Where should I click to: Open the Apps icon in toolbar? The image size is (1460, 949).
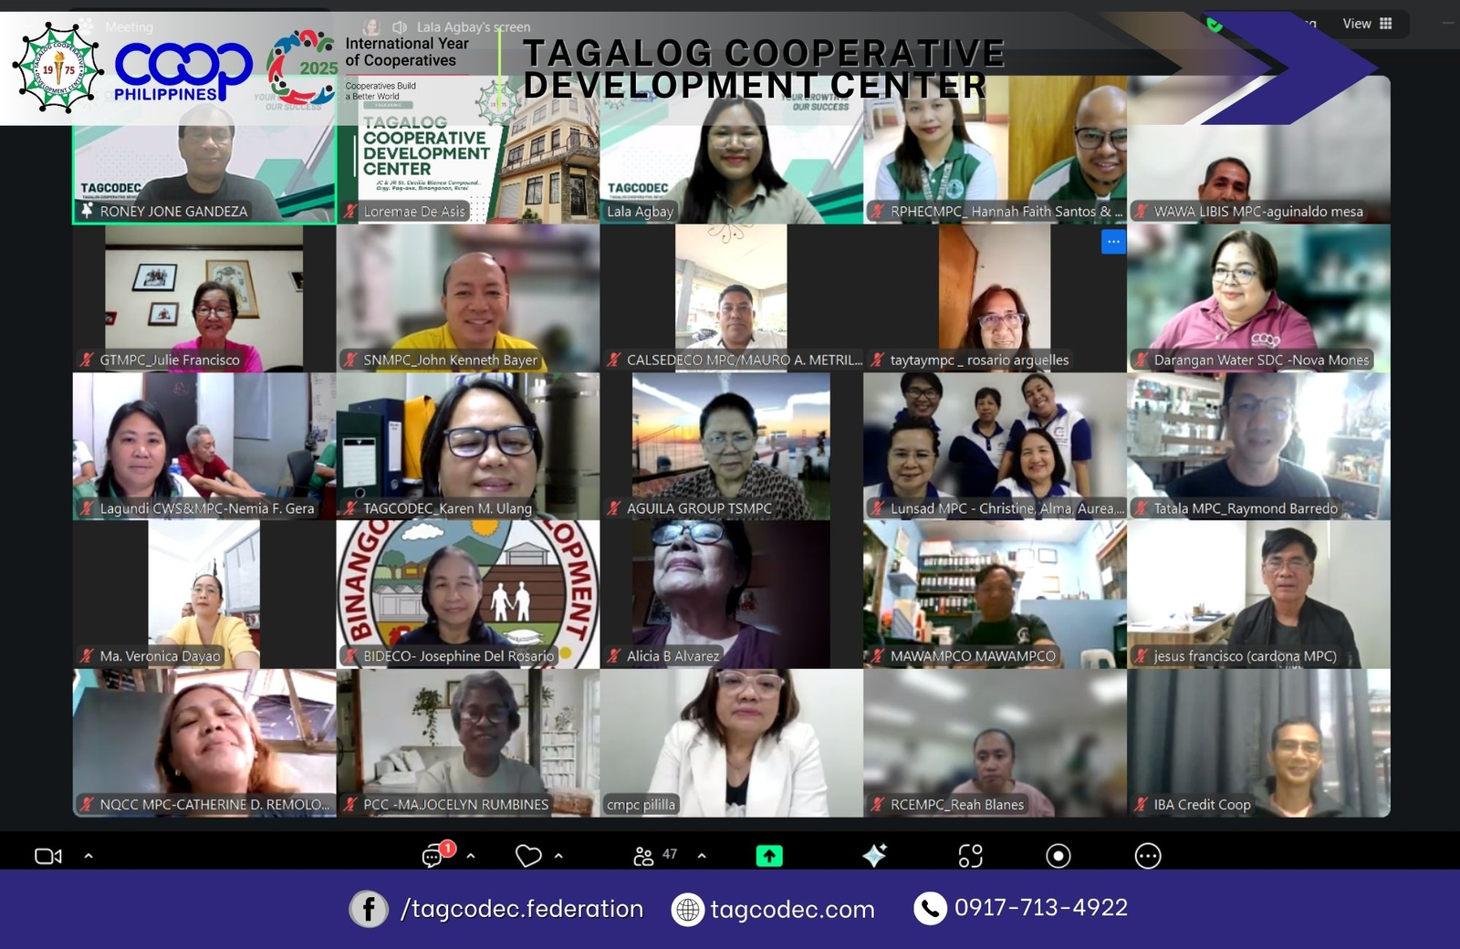point(970,855)
